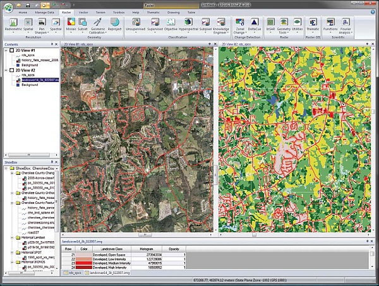Click the Developed, High Intensity color swatch
379x286 pixels.
[x=84, y=268]
